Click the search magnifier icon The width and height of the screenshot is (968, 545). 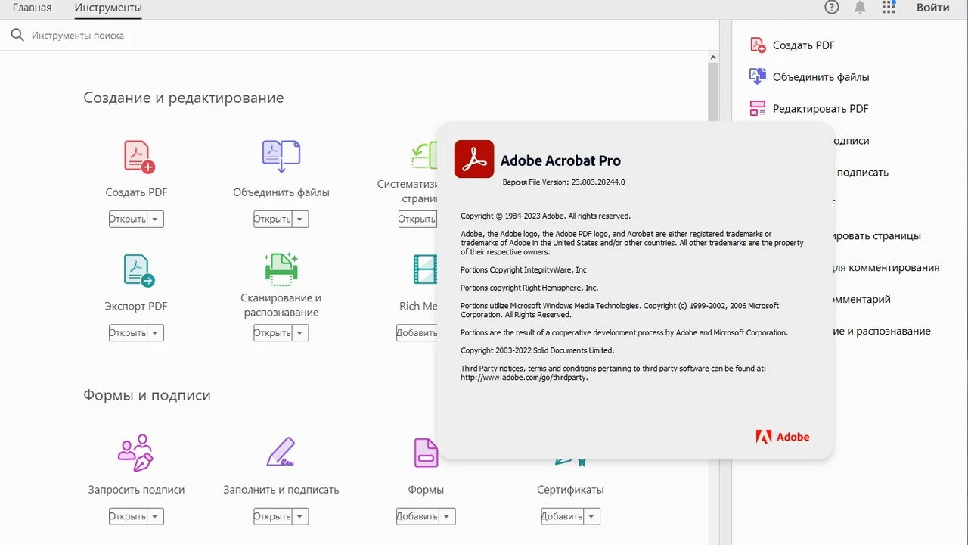click(17, 36)
